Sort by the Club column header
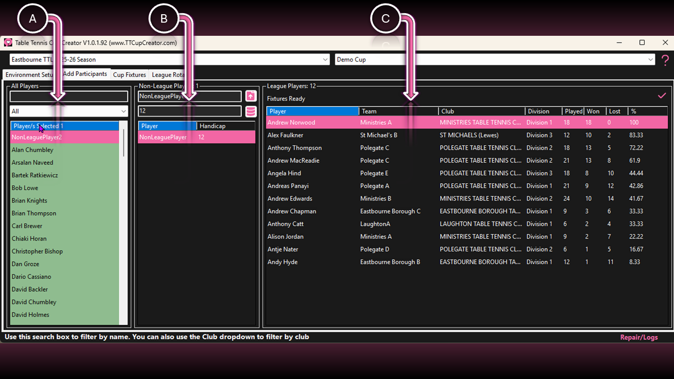Image resolution: width=674 pixels, height=379 pixels. (x=482, y=111)
